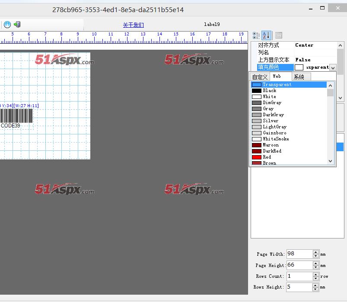The height and width of the screenshot is (302, 347).
Task: Choose DimGray from color list
Action: tap(289, 103)
